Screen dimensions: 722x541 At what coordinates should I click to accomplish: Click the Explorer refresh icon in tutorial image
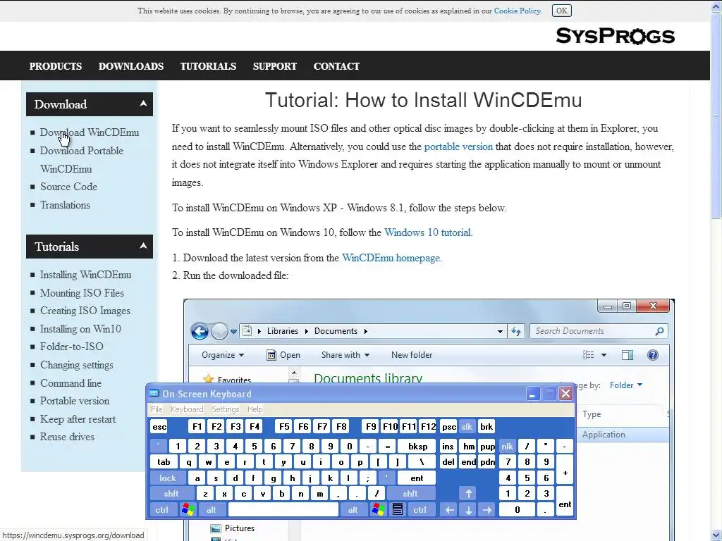515,331
